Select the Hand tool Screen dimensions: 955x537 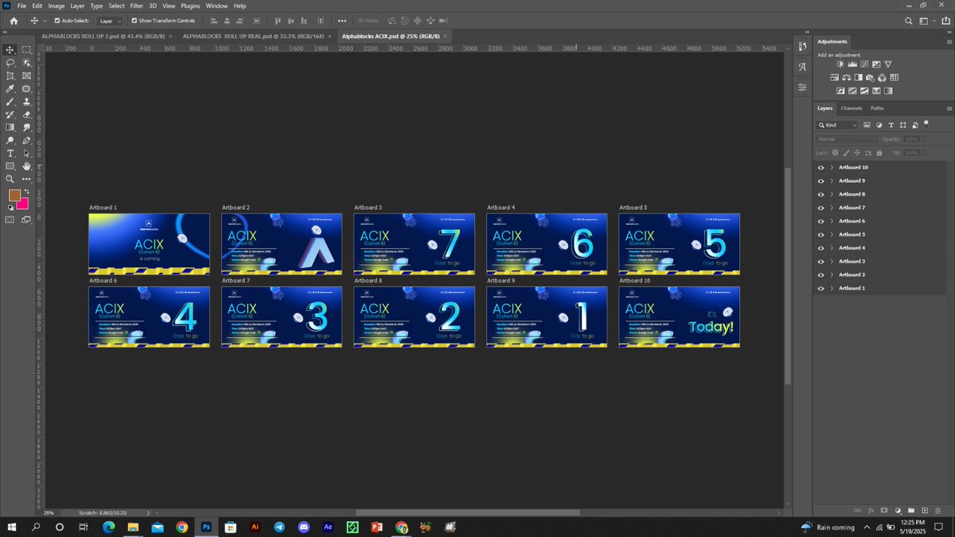point(26,165)
